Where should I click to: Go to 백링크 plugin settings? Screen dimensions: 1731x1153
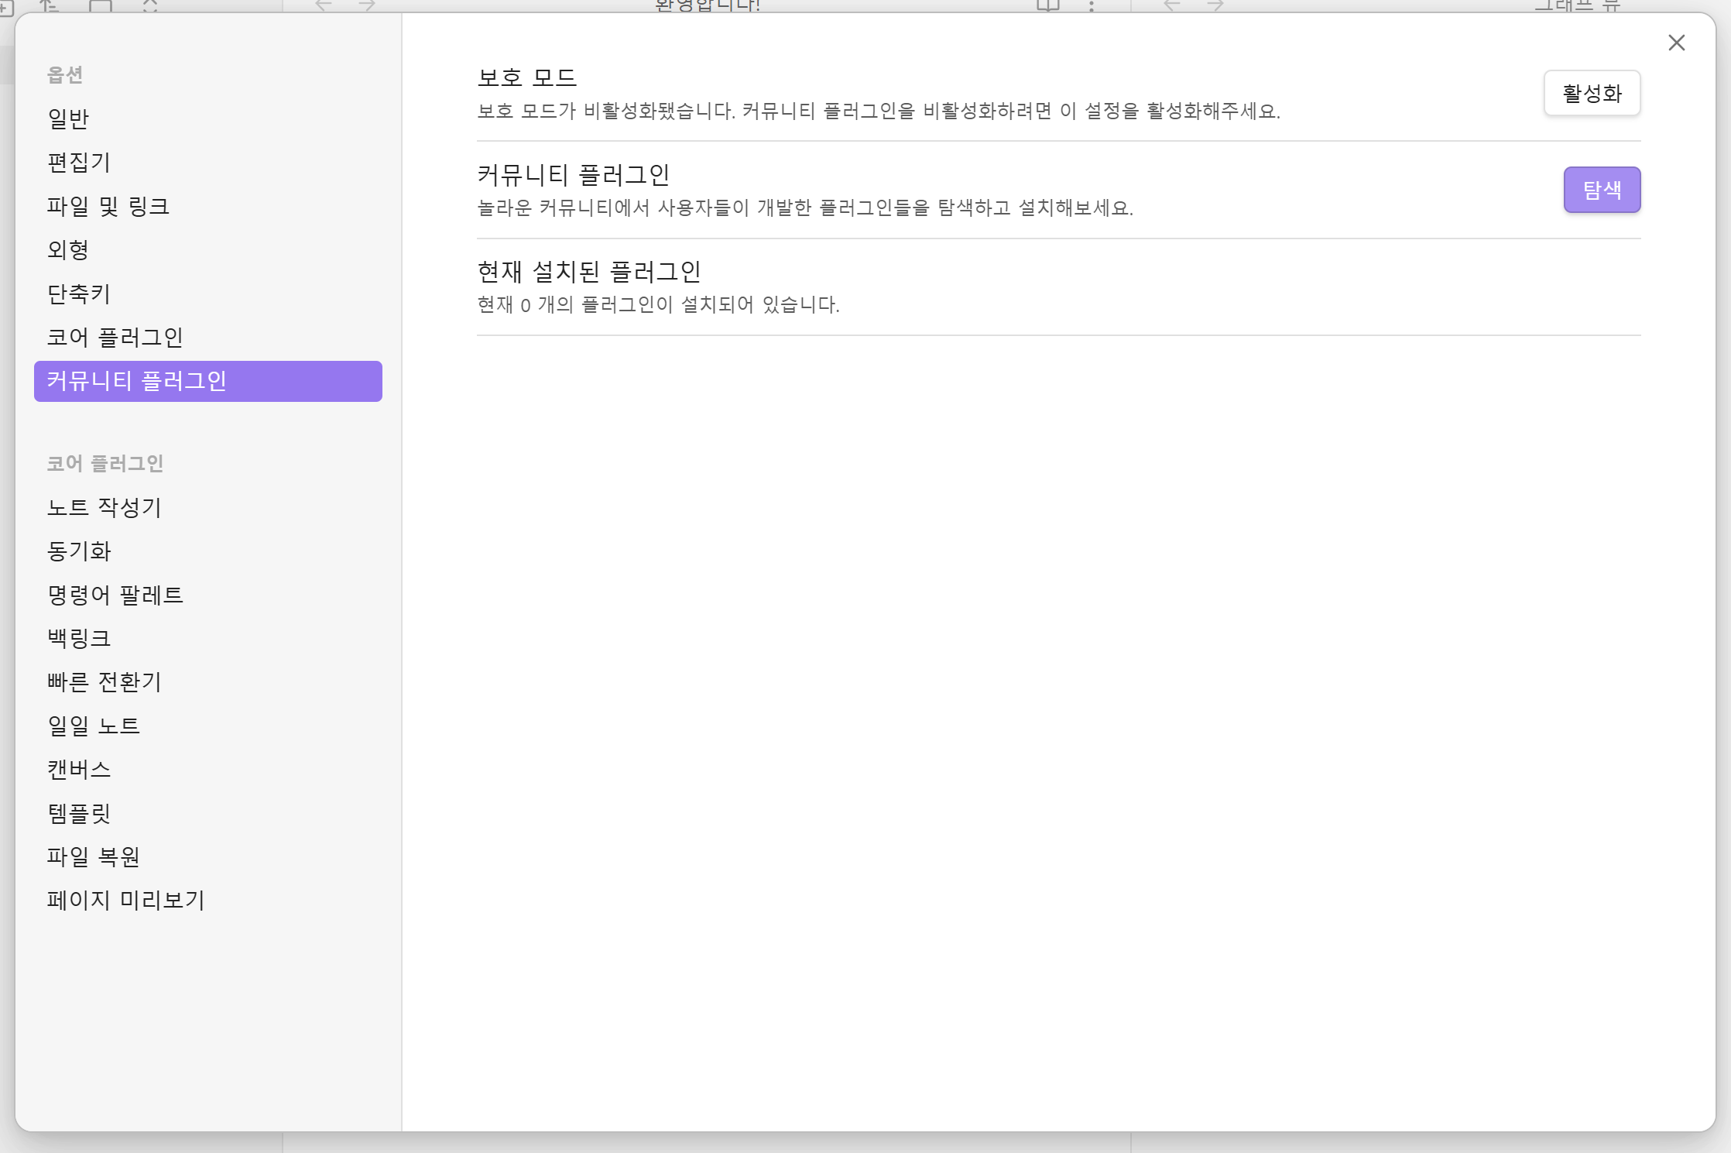click(x=79, y=638)
